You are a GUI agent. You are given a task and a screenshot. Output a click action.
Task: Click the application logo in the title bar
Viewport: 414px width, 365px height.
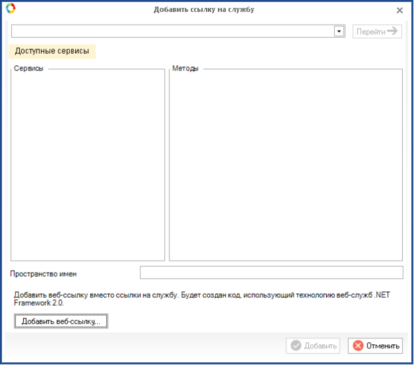tap(9, 9)
